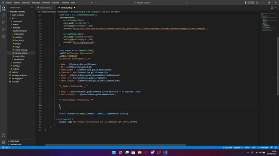Open user_info.js in explorer
Image resolution: width=279 pixels, height=156 pixels.
21,56
